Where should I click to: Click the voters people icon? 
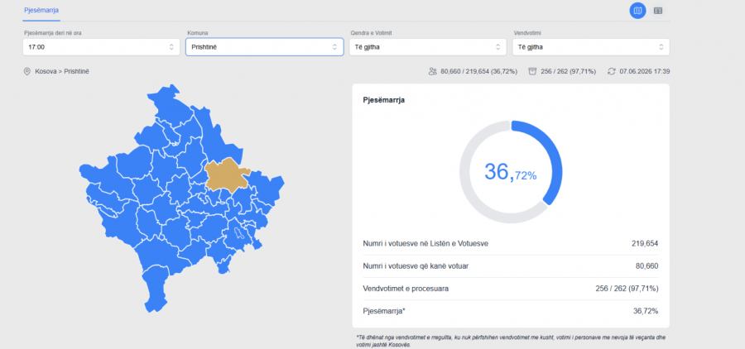pyautogui.click(x=432, y=72)
